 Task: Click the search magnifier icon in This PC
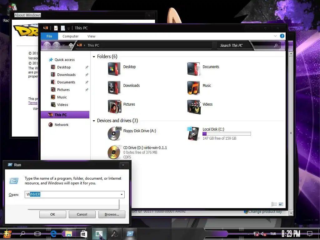click(x=276, y=45)
